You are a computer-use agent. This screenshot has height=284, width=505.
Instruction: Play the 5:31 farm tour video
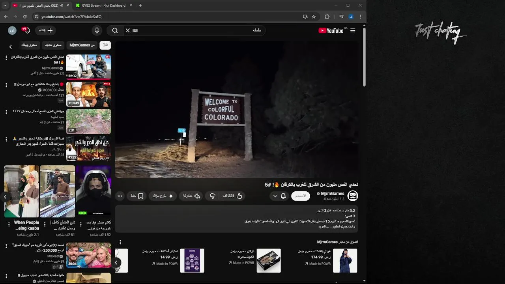[x=88, y=121]
